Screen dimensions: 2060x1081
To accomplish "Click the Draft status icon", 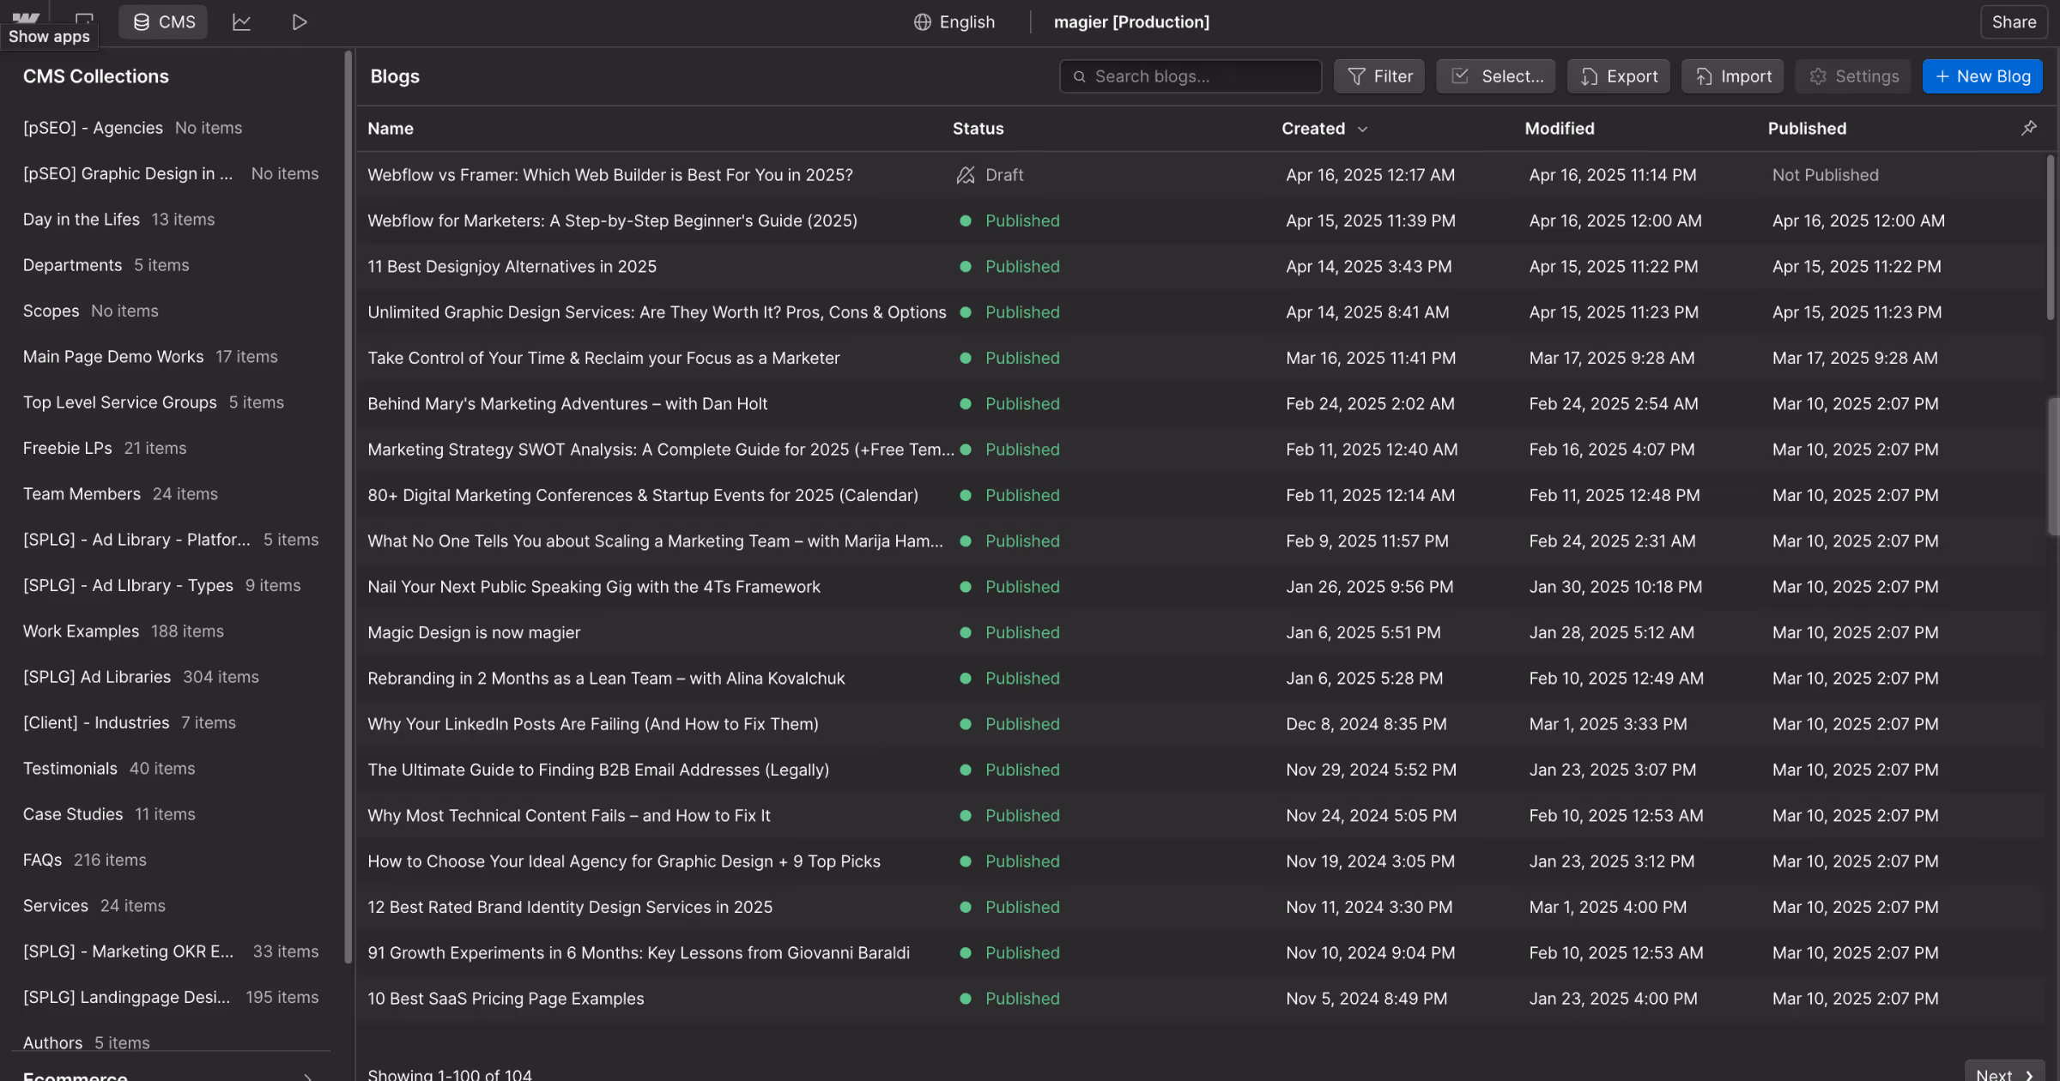I will click(x=966, y=175).
